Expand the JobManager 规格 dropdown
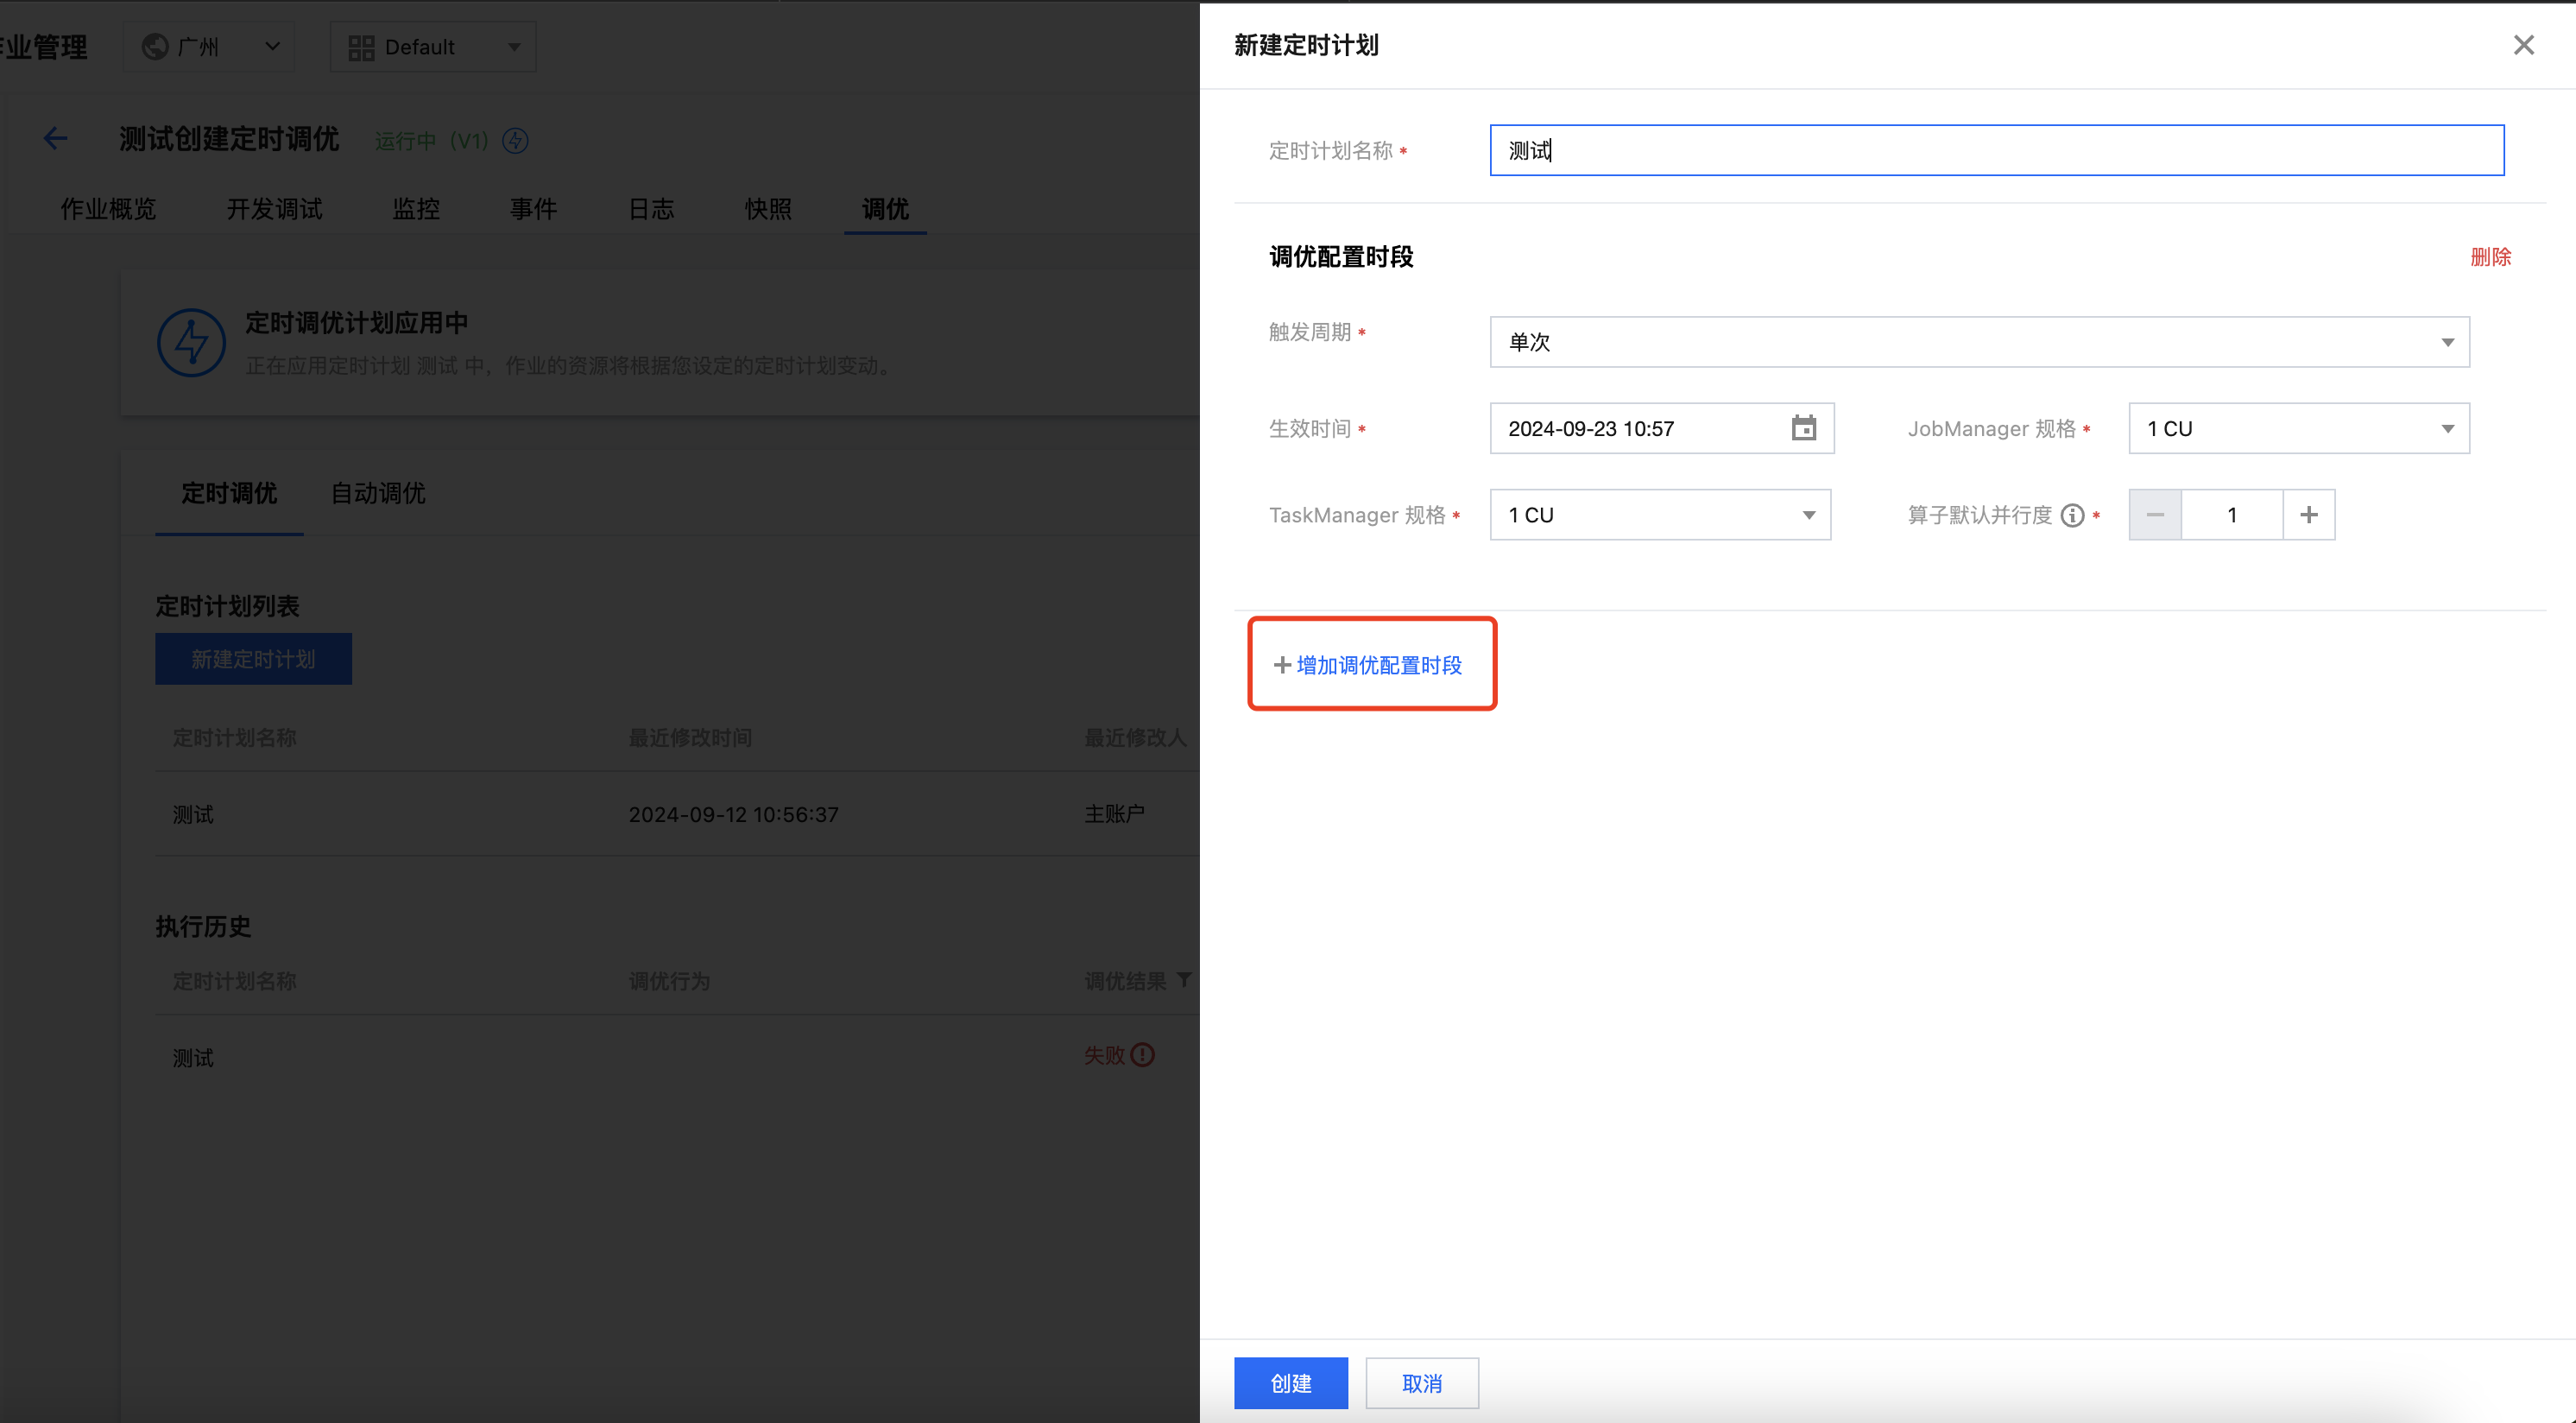The width and height of the screenshot is (2576, 1423). click(x=2298, y=428)
